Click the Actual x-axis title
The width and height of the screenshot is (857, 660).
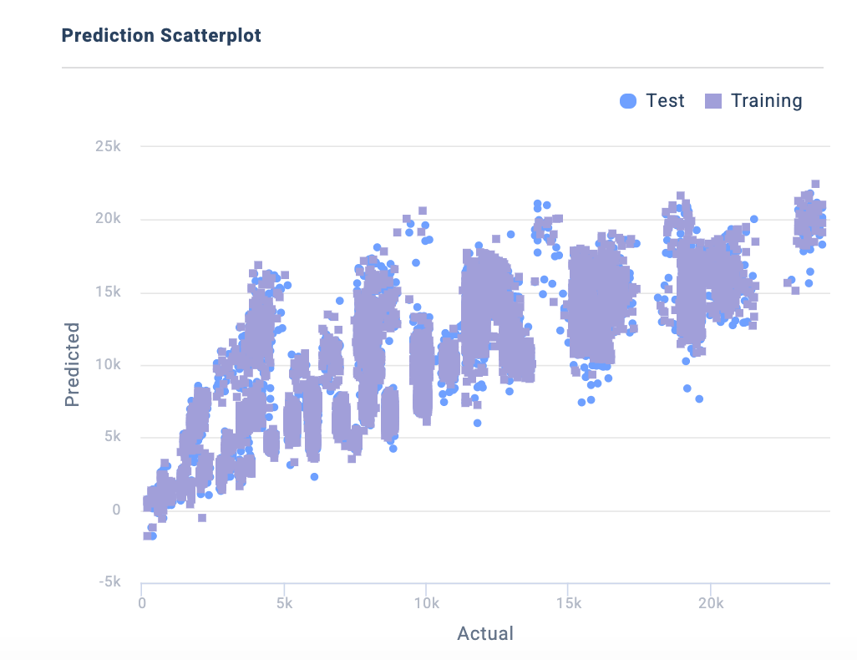(485, 633)
